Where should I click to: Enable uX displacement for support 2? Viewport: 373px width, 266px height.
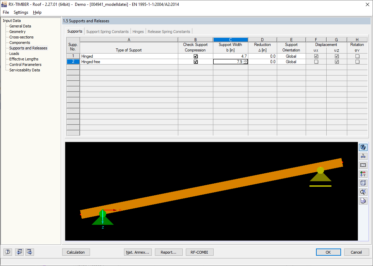(316, 62)
